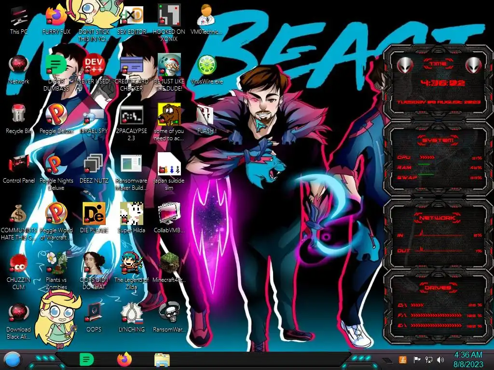494x370 pixels.
Task: Open the HOOKED ON XONIX shortcut
Action: pos(169,16)
